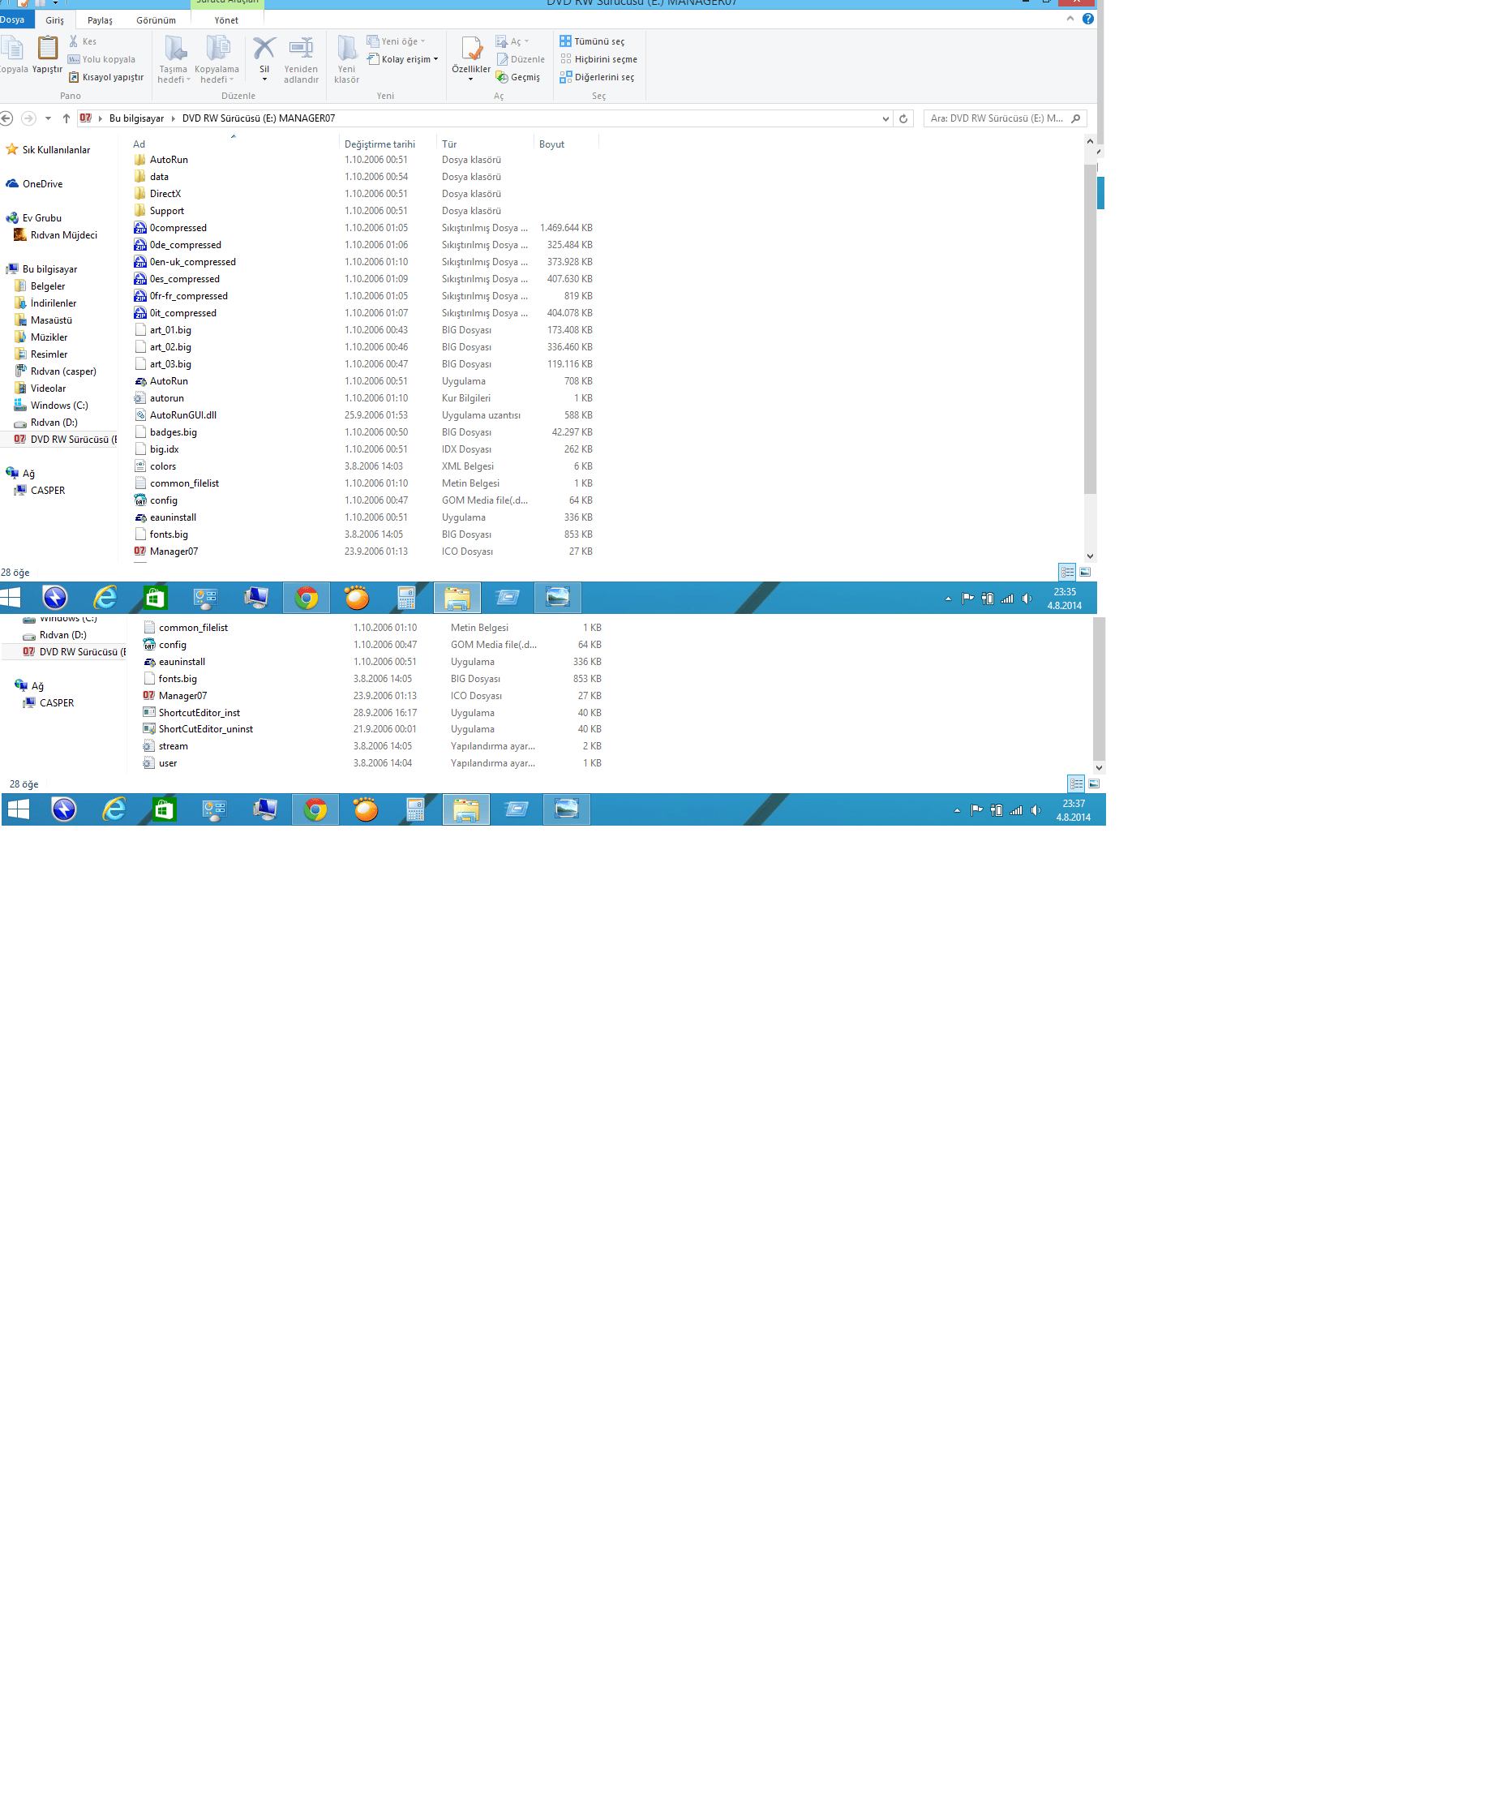Open Google Chrome from the upper taskbar
The image size is (1505, 1807).
coord(307,598)
